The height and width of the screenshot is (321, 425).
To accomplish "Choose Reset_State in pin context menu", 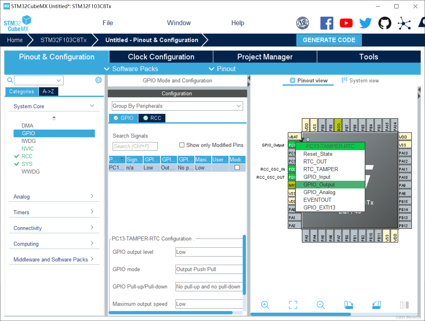I will click(330, 154).
